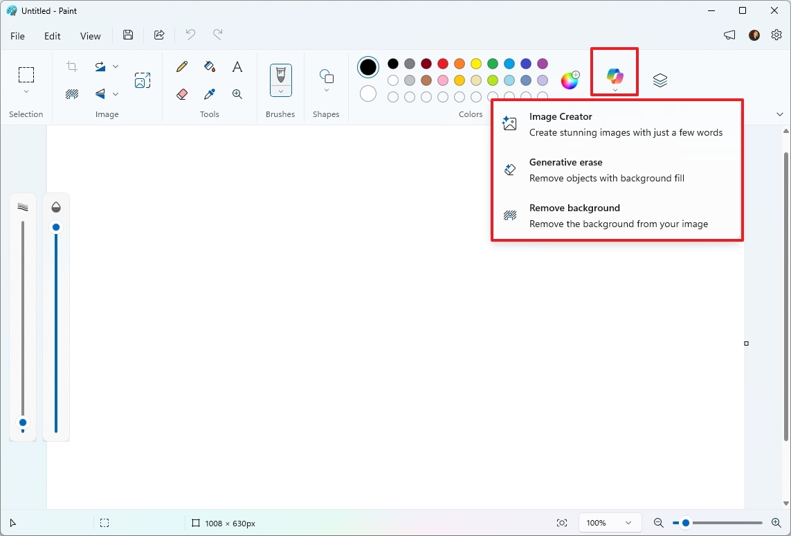
Task: Click the Fit to window icon
Action: click(561, 523)
